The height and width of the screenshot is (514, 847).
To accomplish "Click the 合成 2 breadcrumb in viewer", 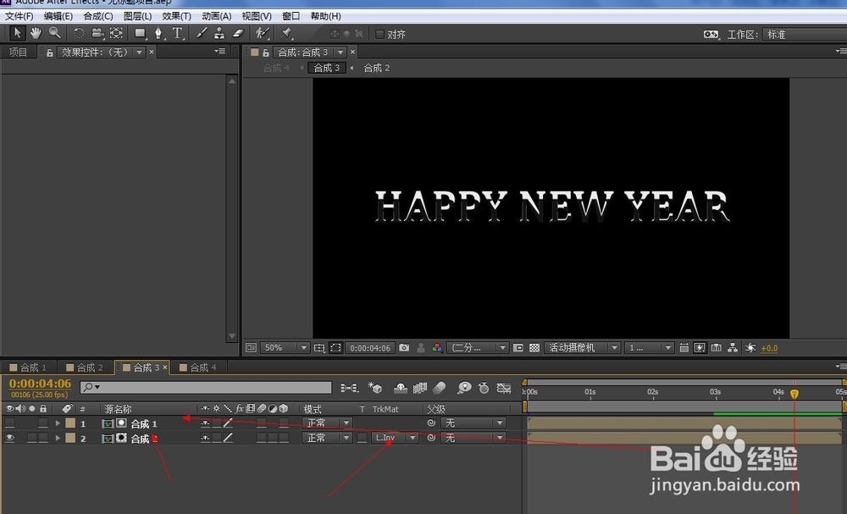I will pyautogui.click(x=377, y=68).
